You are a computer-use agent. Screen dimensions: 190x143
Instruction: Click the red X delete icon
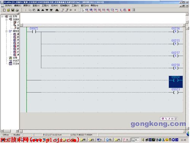pyautogui.click(x=129, y=10)
